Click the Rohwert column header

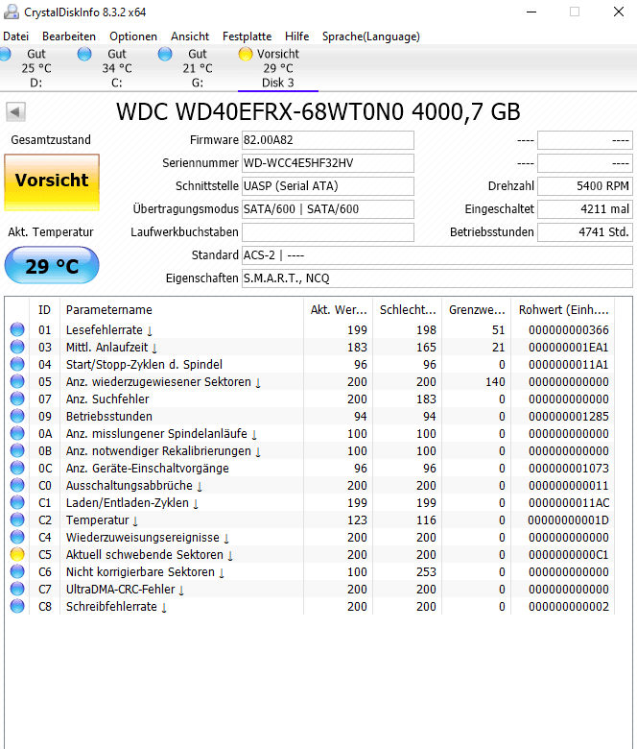[563, 309]
